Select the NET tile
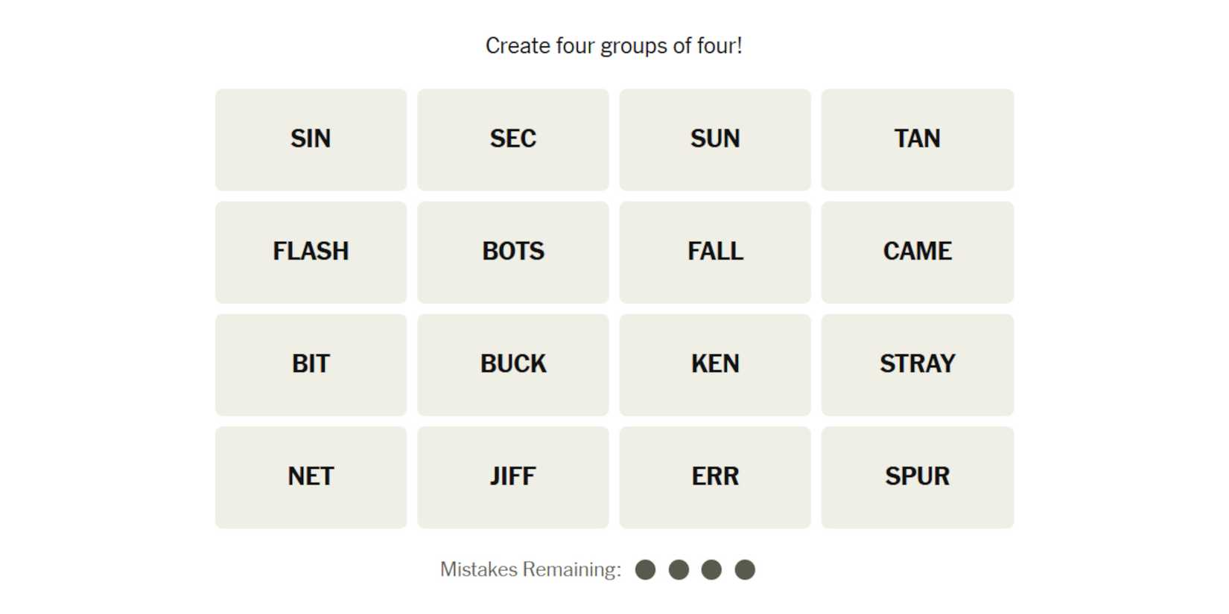The image size is (1229, 614). [x=311, y=477]
